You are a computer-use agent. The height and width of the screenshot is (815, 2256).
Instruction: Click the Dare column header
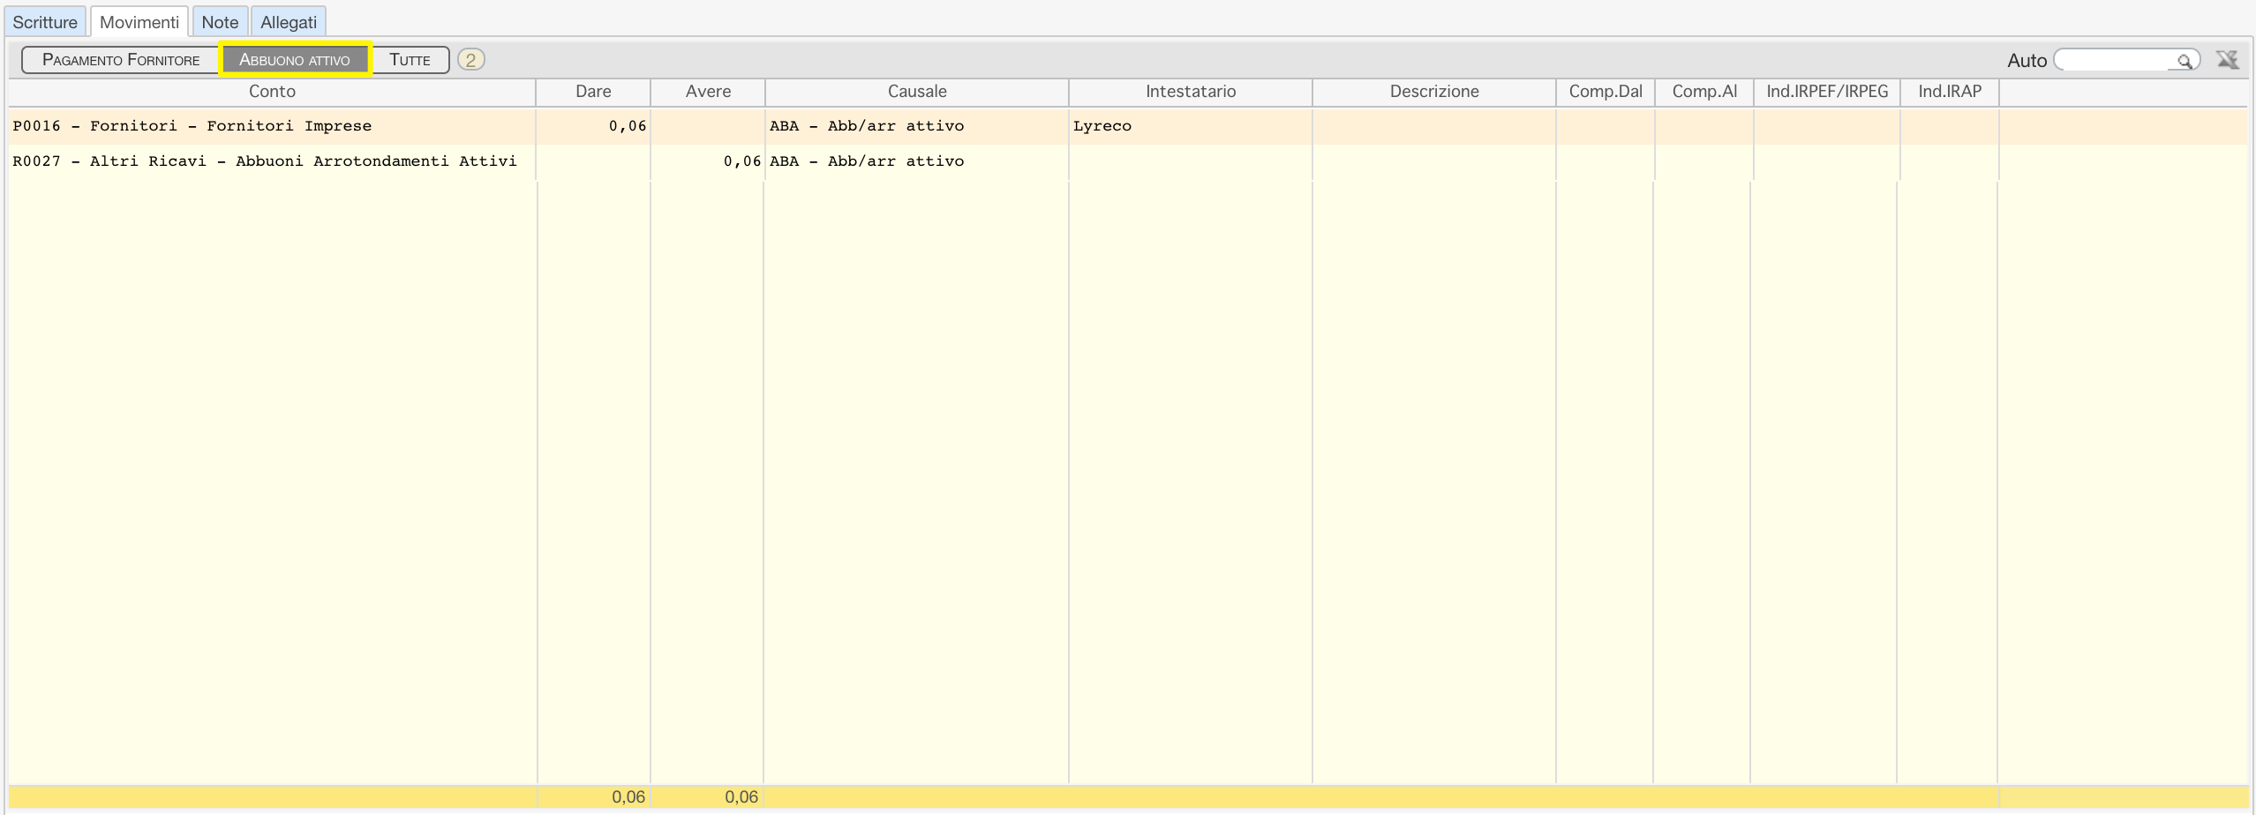(593, 92)
